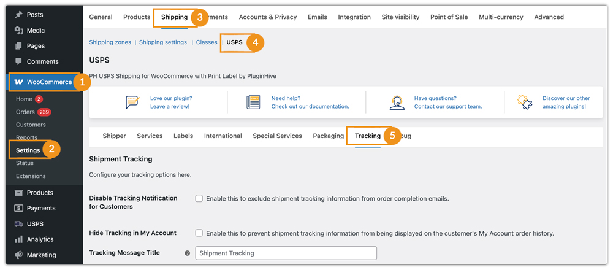Switch to the Services sub-tab

[150, 136]
